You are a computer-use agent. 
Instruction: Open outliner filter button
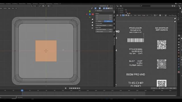point(173,6)
